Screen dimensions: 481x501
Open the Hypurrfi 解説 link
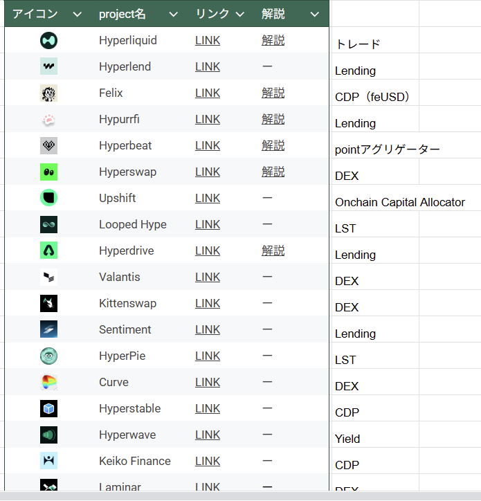click(x=273, y=119)
